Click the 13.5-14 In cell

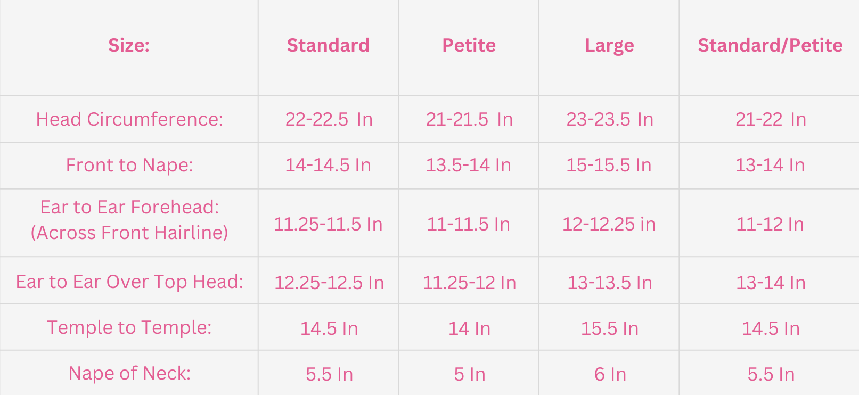click(x=468, y=165)
